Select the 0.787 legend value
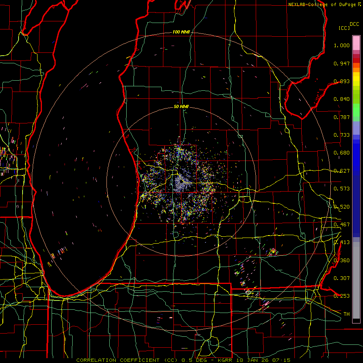This screenshot has height=363, width=363. [x=342, y=117]
